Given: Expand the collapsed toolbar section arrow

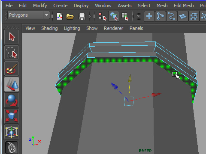Looking at the screenshot, I should [90, 17].
